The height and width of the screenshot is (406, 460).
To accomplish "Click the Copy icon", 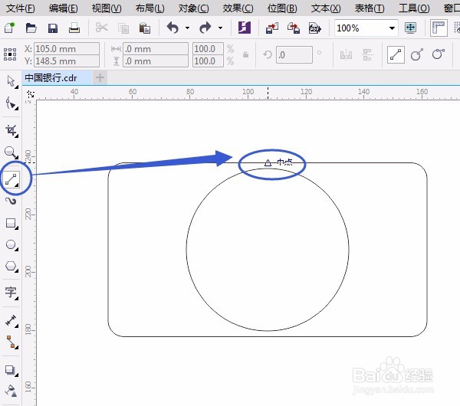I will 123,28.
